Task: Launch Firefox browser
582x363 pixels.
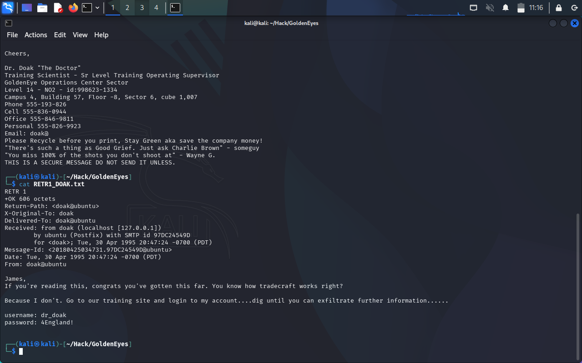Action: [73, 8]
